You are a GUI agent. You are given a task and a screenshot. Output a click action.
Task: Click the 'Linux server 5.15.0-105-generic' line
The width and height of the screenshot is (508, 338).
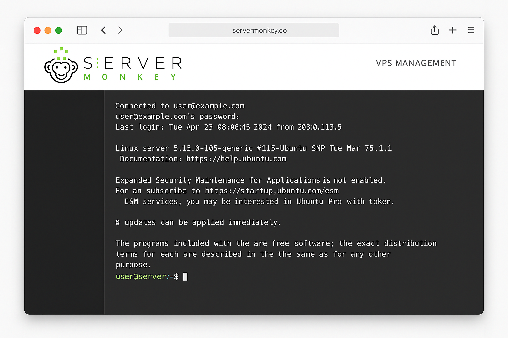click(254, 148)
